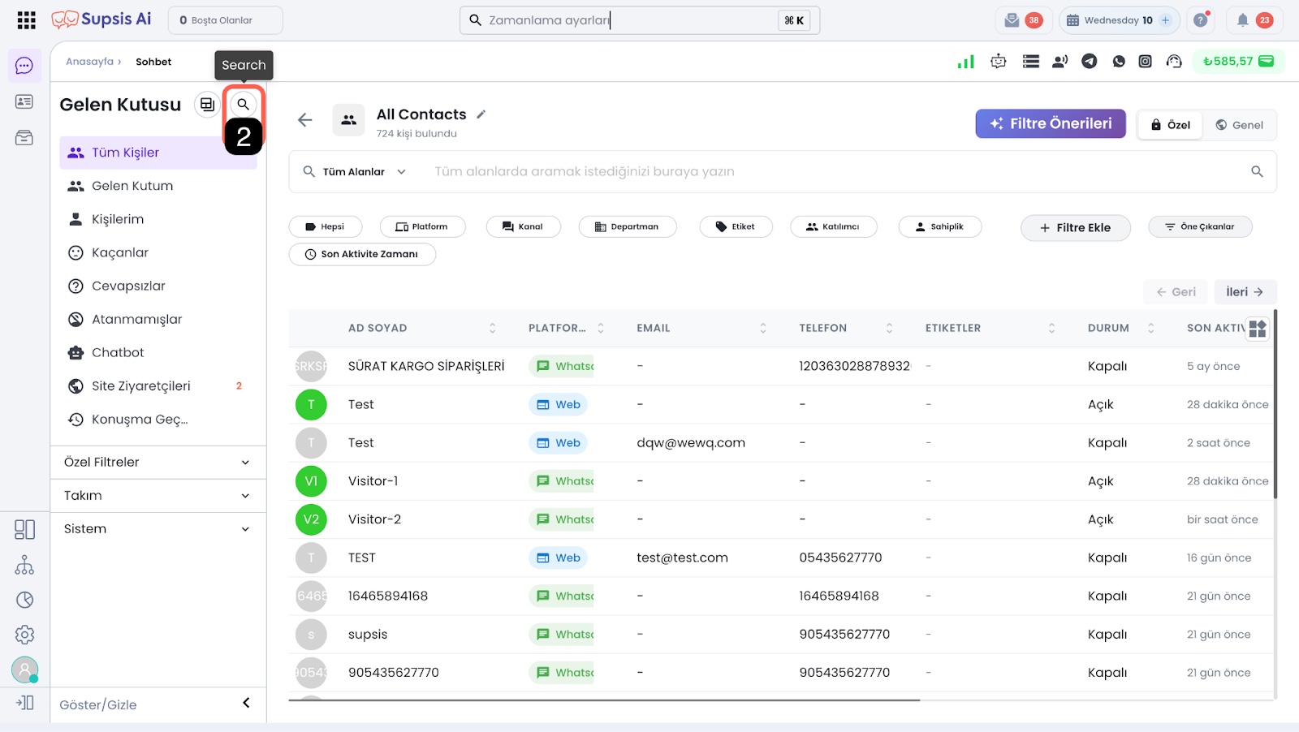Click the Telegram channel icon in toolbar

[1090, 62]
